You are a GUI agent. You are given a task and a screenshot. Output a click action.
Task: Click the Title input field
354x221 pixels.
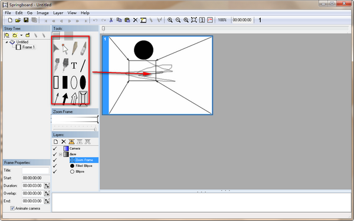[x=35, y=170]
